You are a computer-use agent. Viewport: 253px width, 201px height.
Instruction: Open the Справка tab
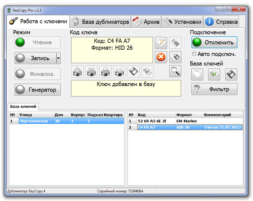pyautogui.click(x=221, y=22)
